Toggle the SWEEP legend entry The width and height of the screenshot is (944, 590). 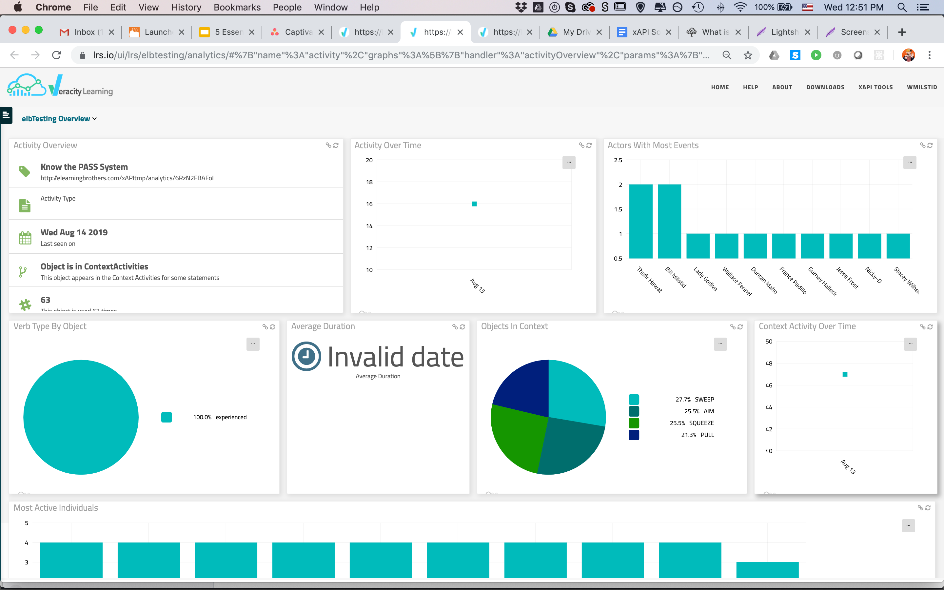coord(704,399)
